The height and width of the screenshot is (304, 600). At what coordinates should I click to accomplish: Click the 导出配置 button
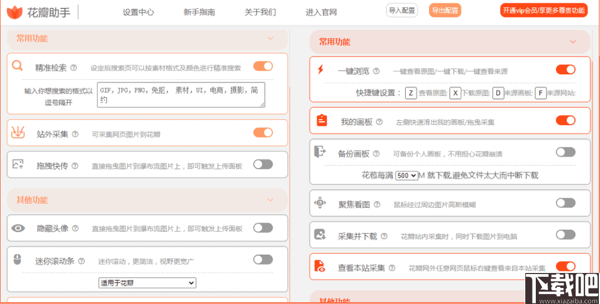coord(445,11)
